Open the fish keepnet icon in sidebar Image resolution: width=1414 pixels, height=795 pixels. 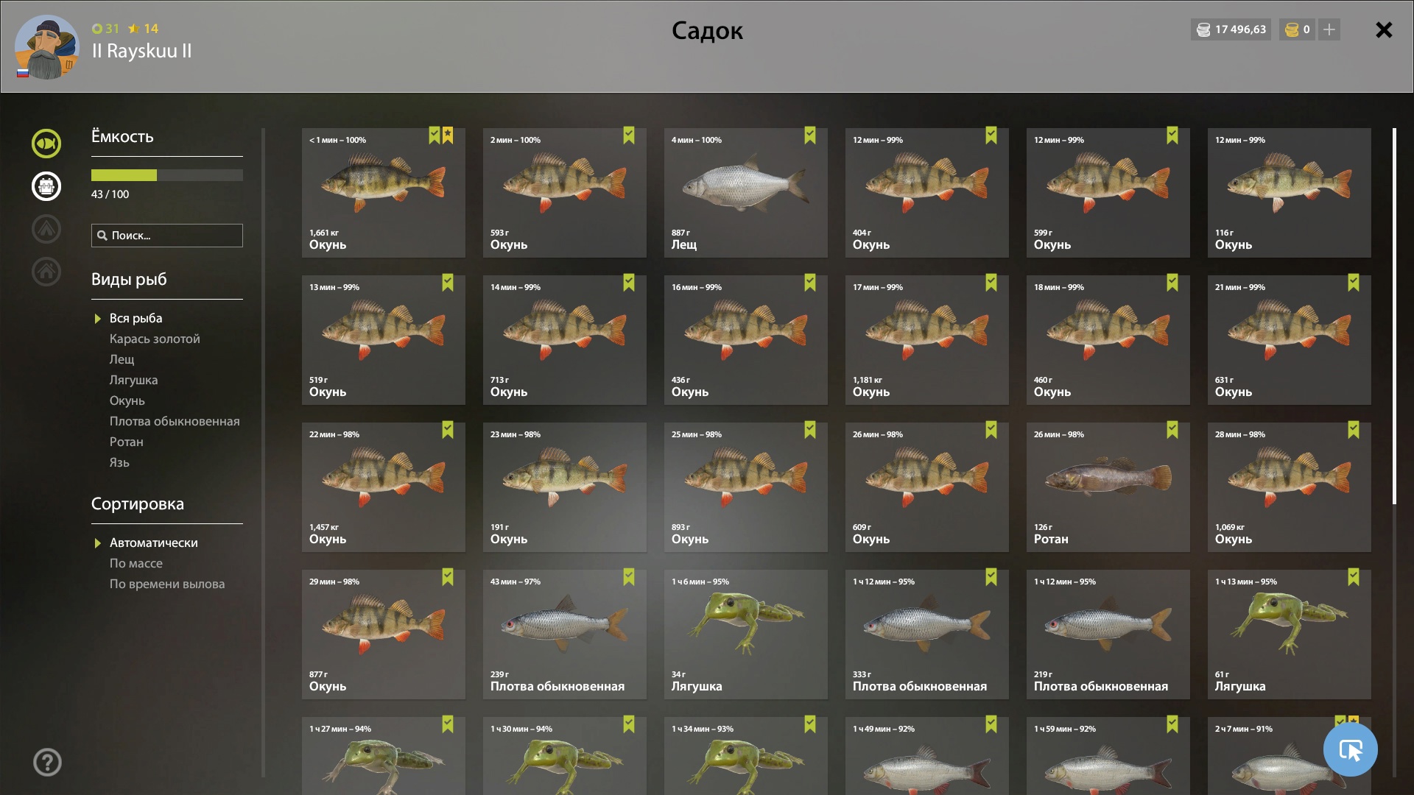[x=46, y=144]
